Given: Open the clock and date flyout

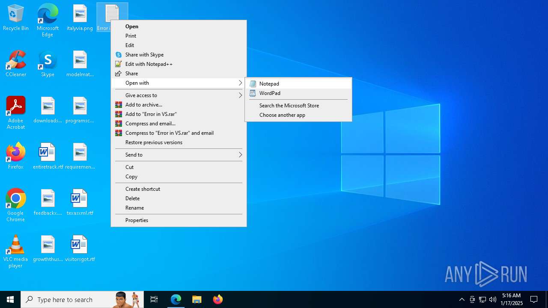Looking at the screenshot, I should tap(511, 299).
